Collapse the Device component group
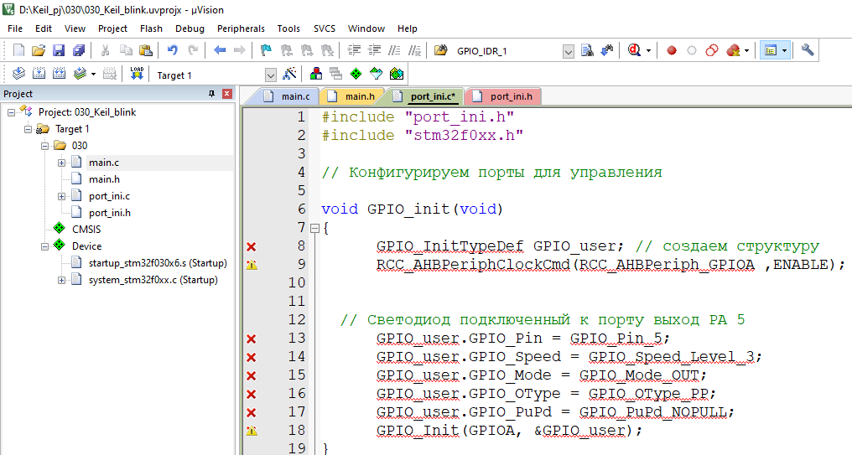 (x=44, y=246)
